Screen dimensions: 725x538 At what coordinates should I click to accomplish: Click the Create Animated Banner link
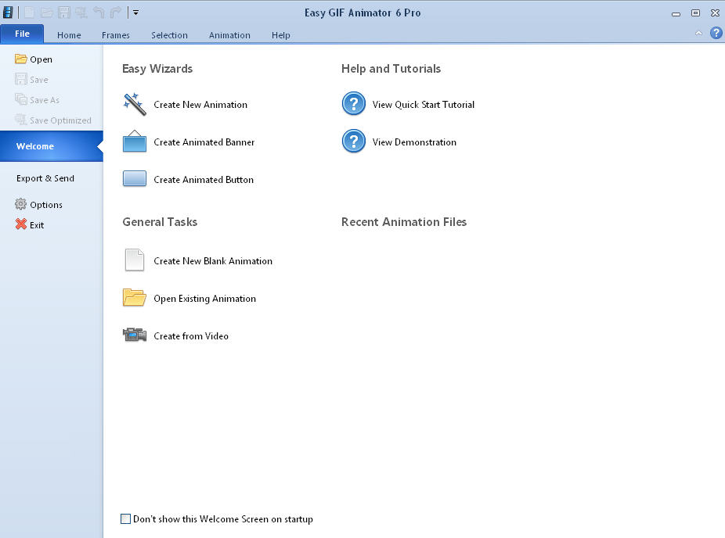pos(204,142)
